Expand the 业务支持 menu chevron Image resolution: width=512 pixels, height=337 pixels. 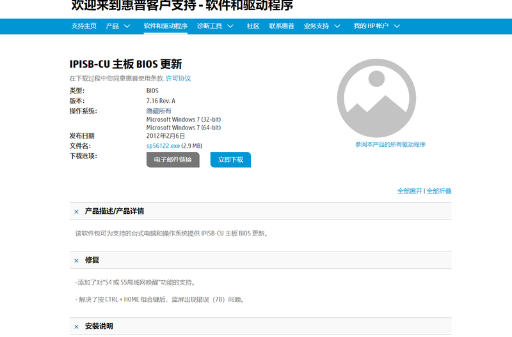click(x=337, y=26)
